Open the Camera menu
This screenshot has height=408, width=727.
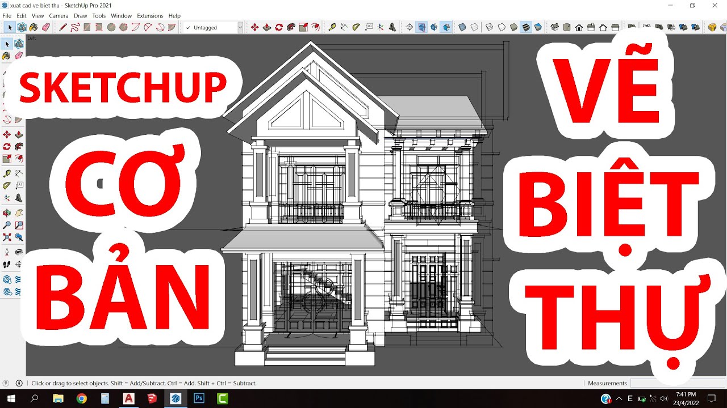pos(59,16)
